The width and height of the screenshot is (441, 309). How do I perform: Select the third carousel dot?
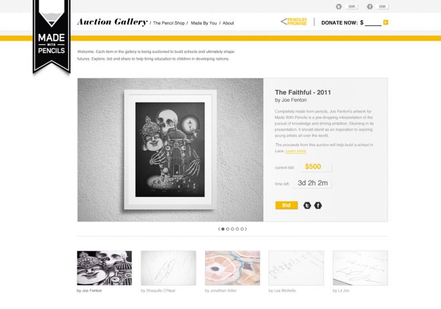click(x=233, y=229)
